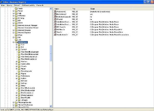Open the Soubor menu
154x111 pixels.
coord(3,5)
